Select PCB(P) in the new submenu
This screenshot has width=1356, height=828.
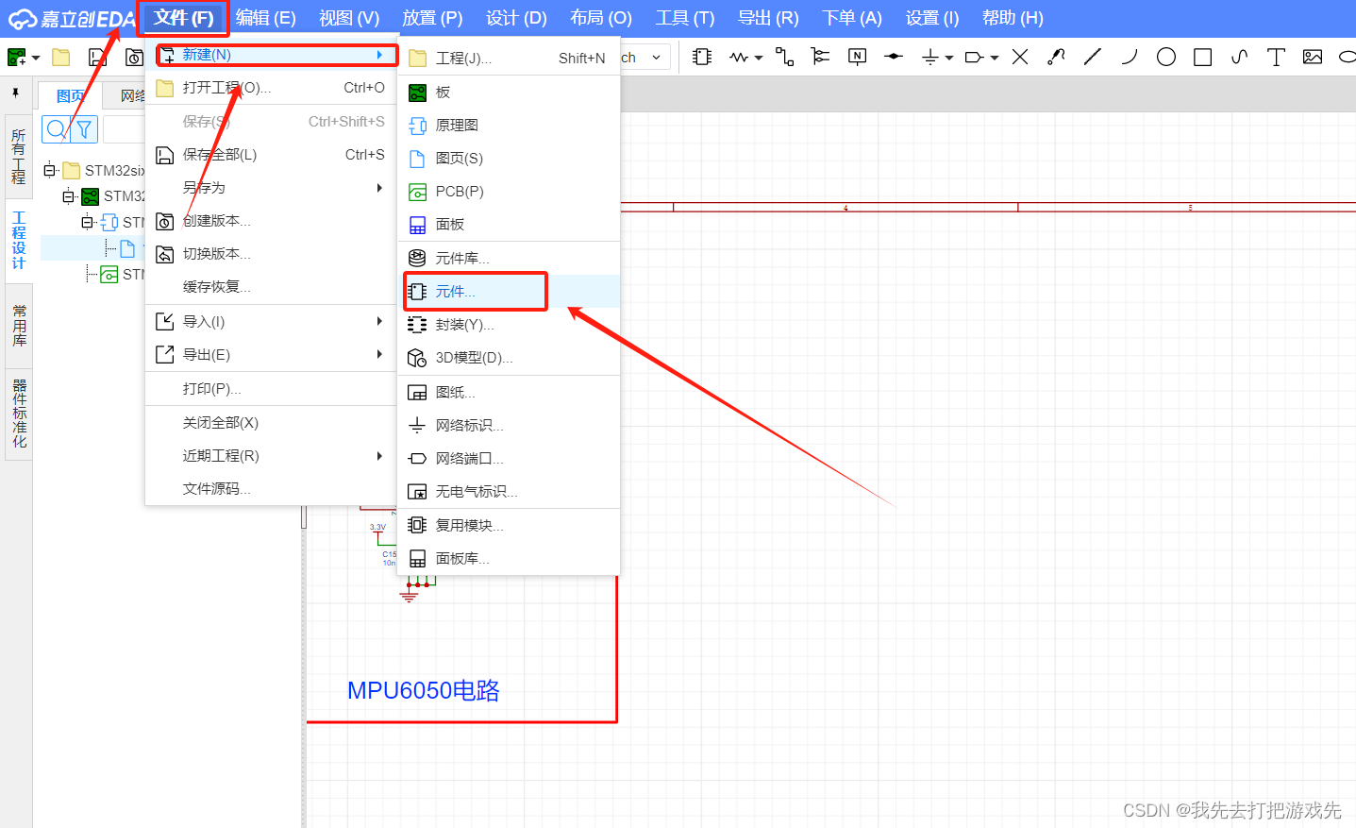pyautogui.click(x=509, y=192)
